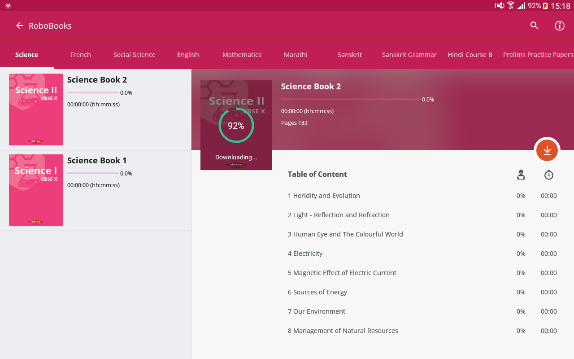Click the 00:00 time for Our Environment

tap(549, 311)
